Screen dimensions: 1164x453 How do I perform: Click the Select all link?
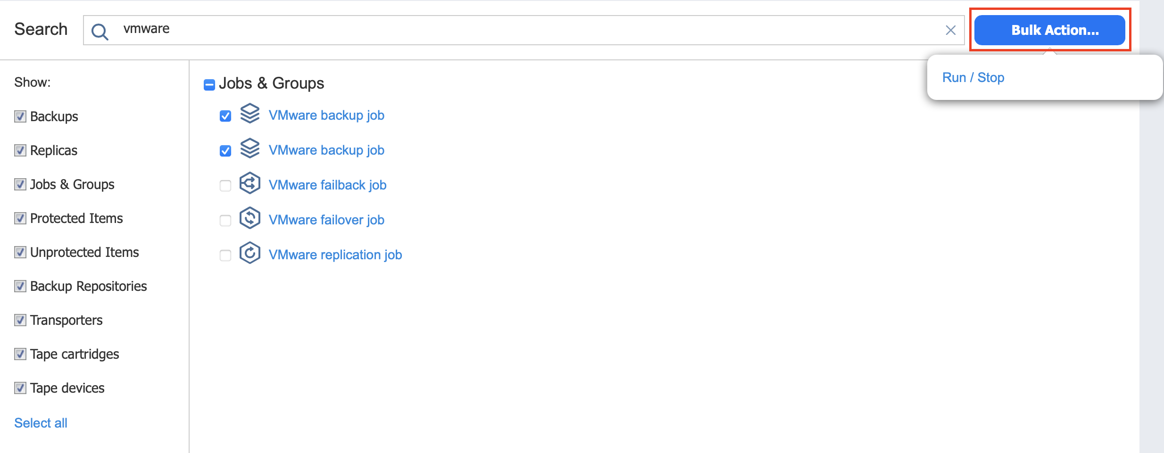tap(41, 423)
